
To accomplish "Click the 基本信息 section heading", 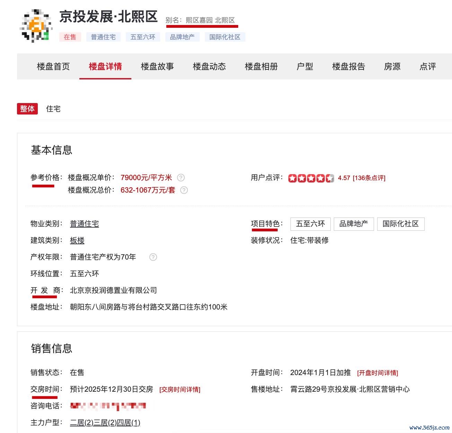I will point(52,150).
